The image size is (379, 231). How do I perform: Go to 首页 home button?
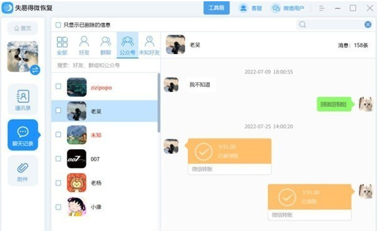[23, 28]
